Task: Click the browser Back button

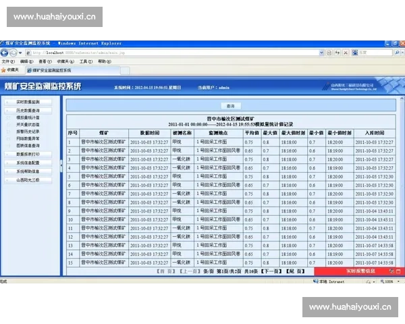Action: [5, 53]
